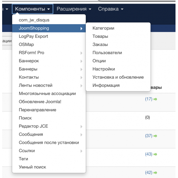Viewport: 178px width, 178px height.
Task: Expand Сообщения submenu arrow
Action: (x=81, y=135)
